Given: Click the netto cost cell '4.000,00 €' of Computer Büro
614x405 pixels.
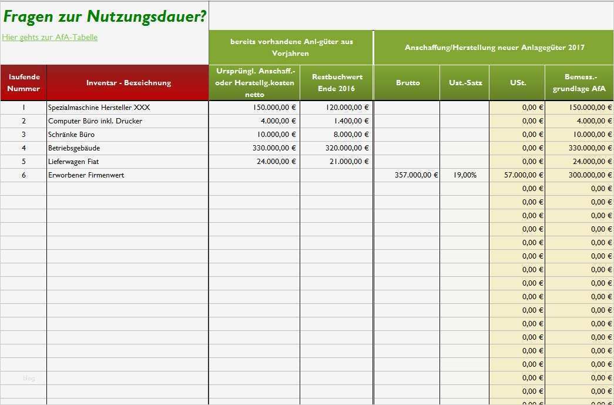Looking at the screenshot, I should click(x=254, y=121).
